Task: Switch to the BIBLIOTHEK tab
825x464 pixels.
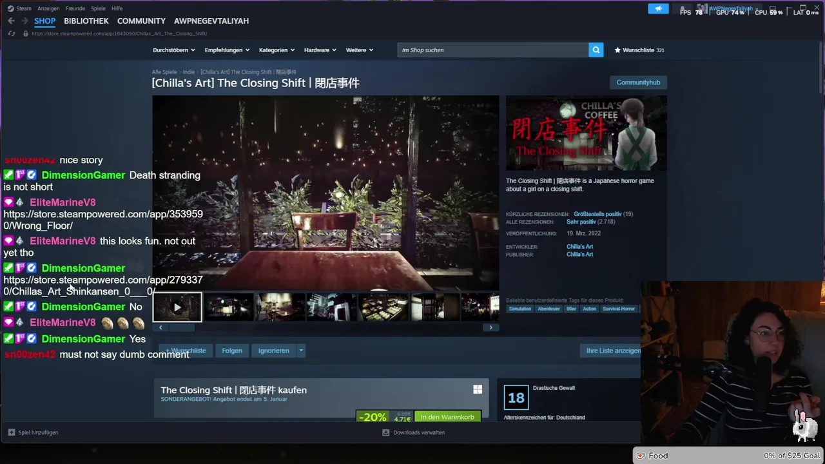Action: point(86,21)
